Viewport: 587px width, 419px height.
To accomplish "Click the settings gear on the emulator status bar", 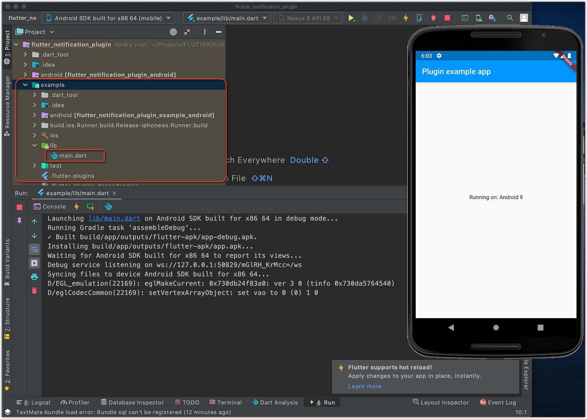I will tap(439, 56).
